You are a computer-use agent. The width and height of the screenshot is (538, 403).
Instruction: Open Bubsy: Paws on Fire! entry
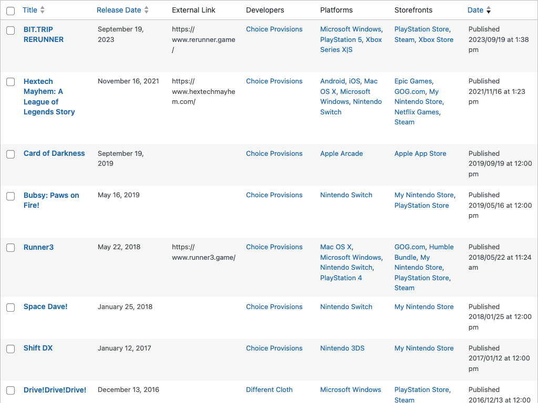coord(51,200)
